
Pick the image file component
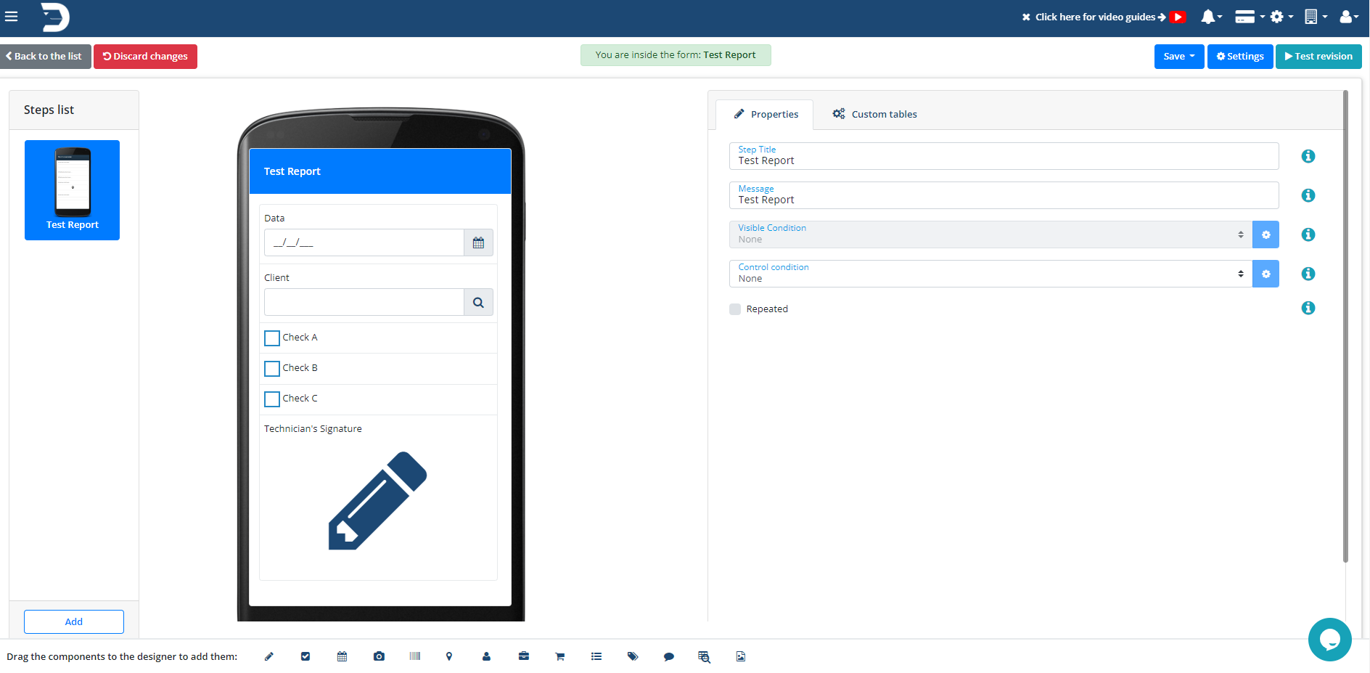pyautogui.click(x=741, y=656)
